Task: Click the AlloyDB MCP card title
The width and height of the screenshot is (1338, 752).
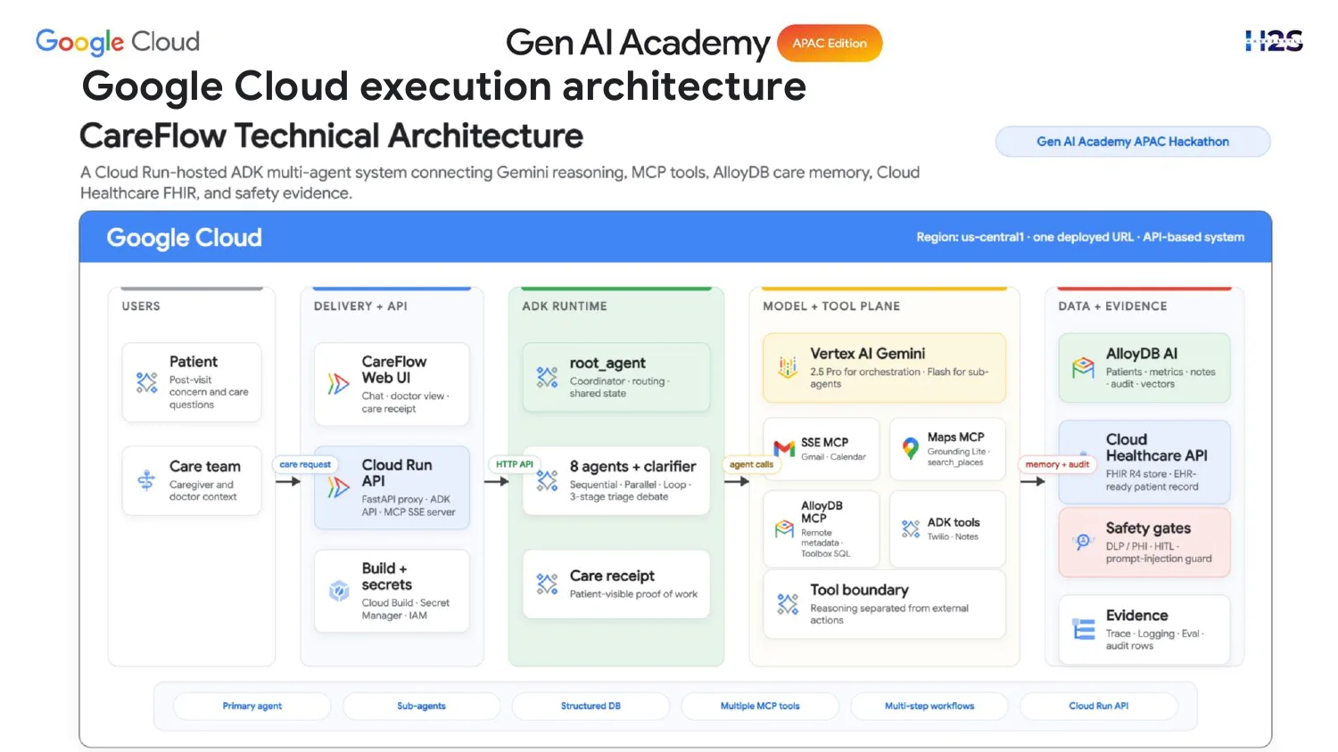Action: [x=822, y=511]
